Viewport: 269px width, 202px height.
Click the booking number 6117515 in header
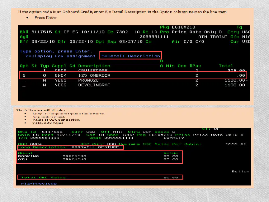click(x=41, y=32)
